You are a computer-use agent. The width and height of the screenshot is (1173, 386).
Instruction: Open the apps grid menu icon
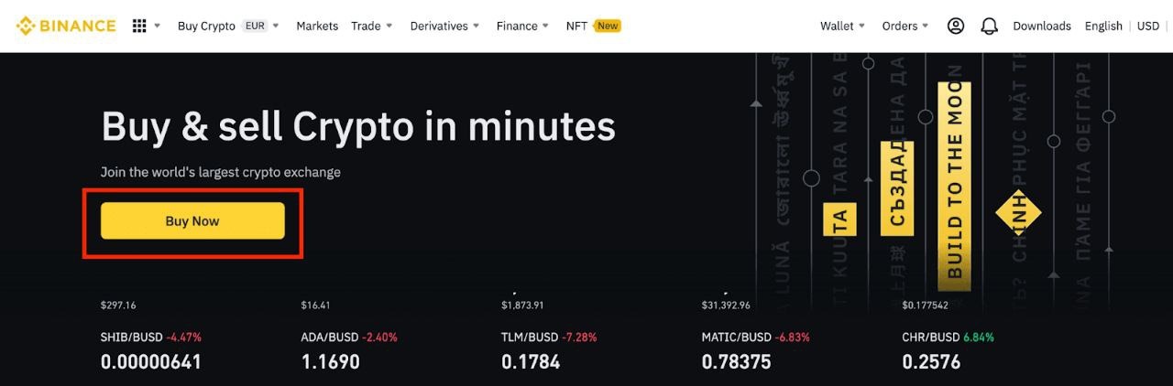click(139, 26)
